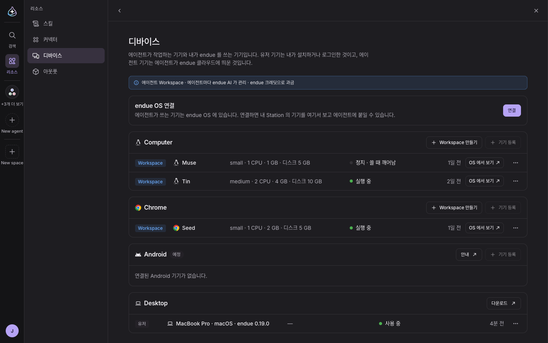Select the 리소스 resources icon in rail
This screenshot has height=343, width=548.
point(12,61)
